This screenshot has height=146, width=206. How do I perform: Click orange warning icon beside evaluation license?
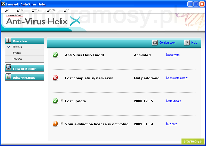(55, 124)
